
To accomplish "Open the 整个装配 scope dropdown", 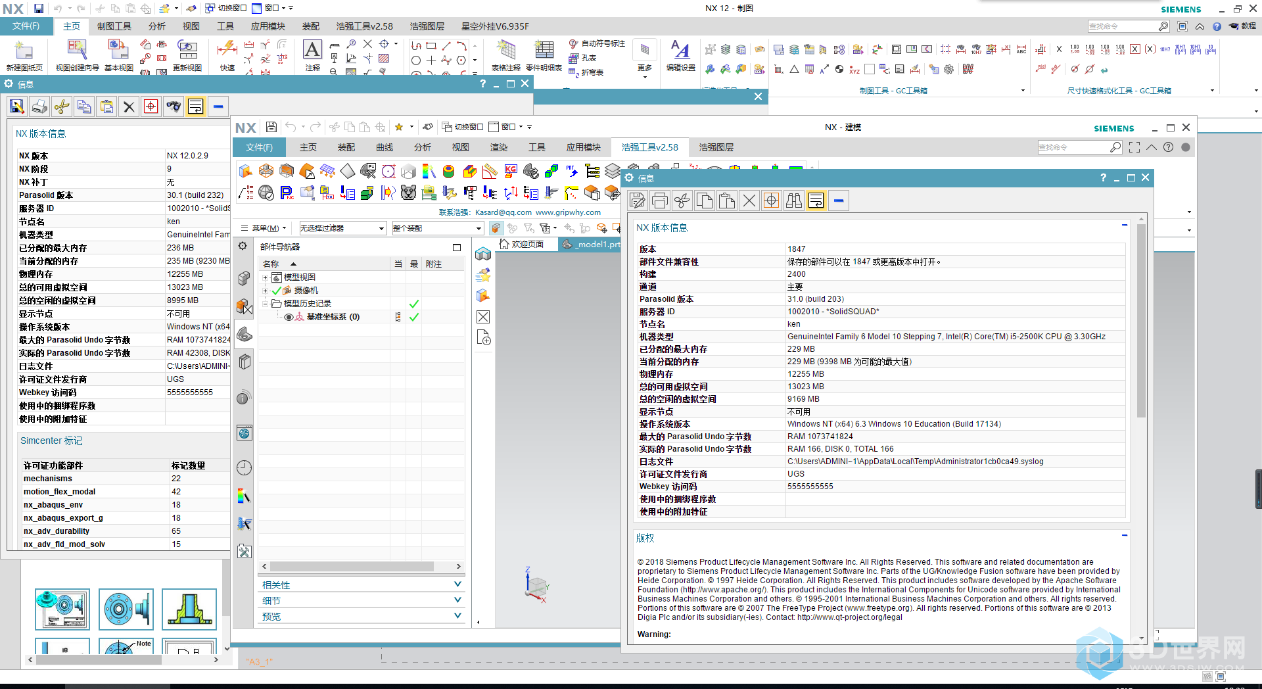I will pyautogui.click(x=437, y=228).
